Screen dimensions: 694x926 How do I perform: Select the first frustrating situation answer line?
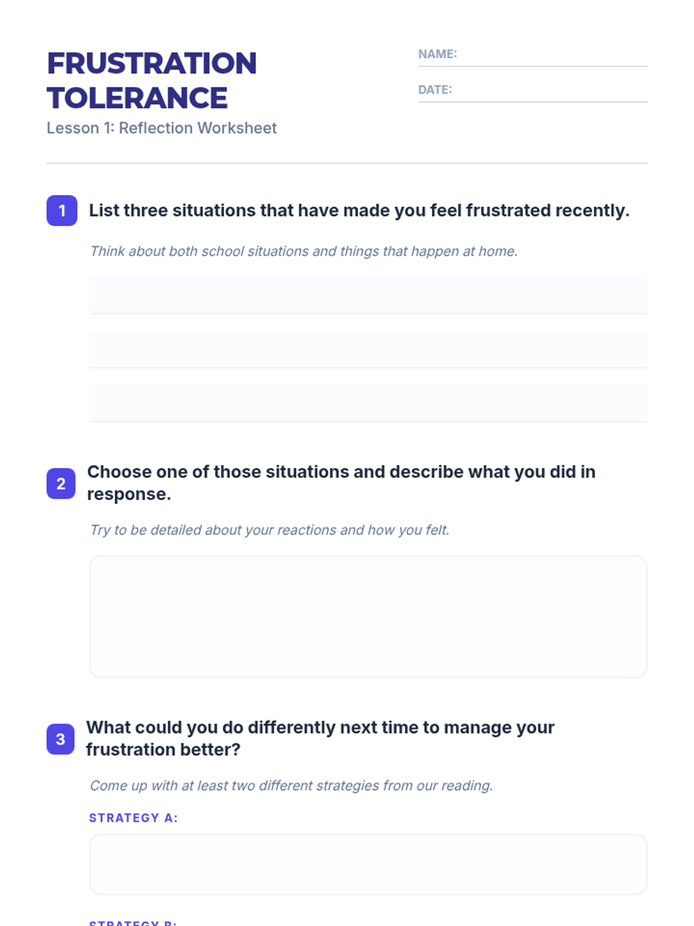[368, 295]
